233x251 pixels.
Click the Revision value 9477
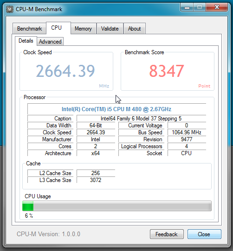pyautogui.click(x=187, y=139)
